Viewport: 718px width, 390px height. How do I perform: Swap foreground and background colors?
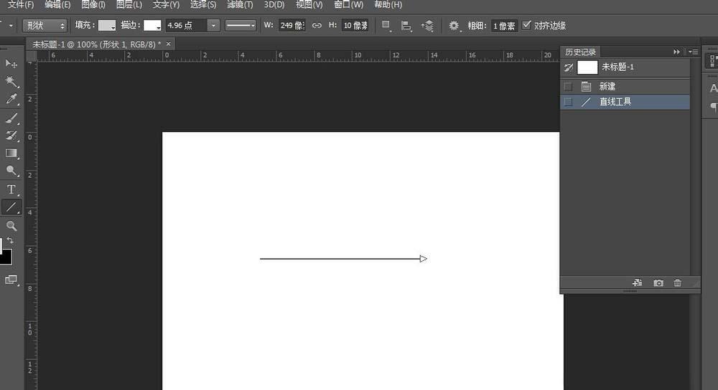tap(10, 239)
